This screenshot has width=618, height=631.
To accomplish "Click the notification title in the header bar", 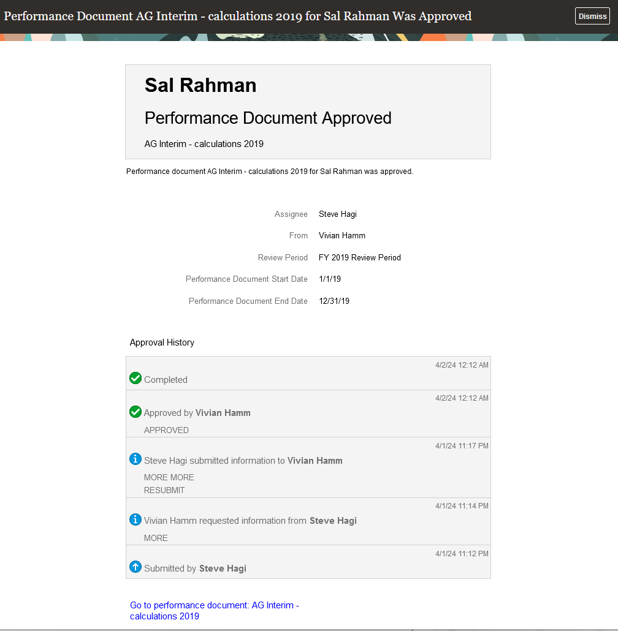I will 237,16.
